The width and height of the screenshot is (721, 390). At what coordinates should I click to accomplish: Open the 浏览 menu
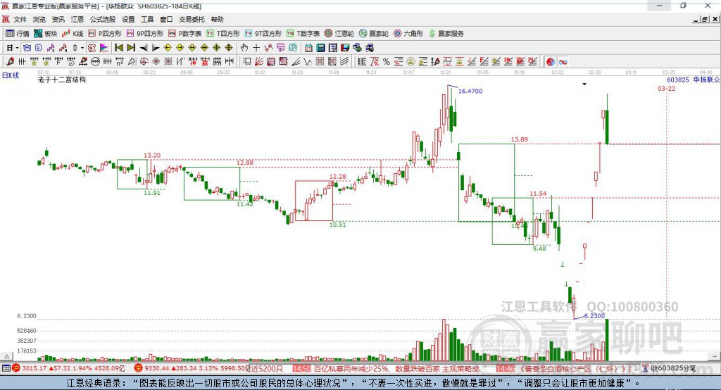coord(39,19)
